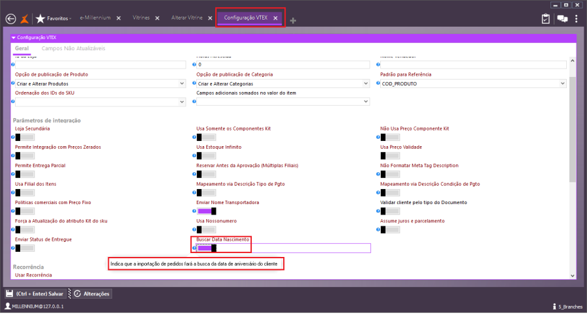Image resolution: width=587 pixels, height=330 pixels.
Task: Toggle the Usa Preço Validade switch
Action: coord(390,156)
